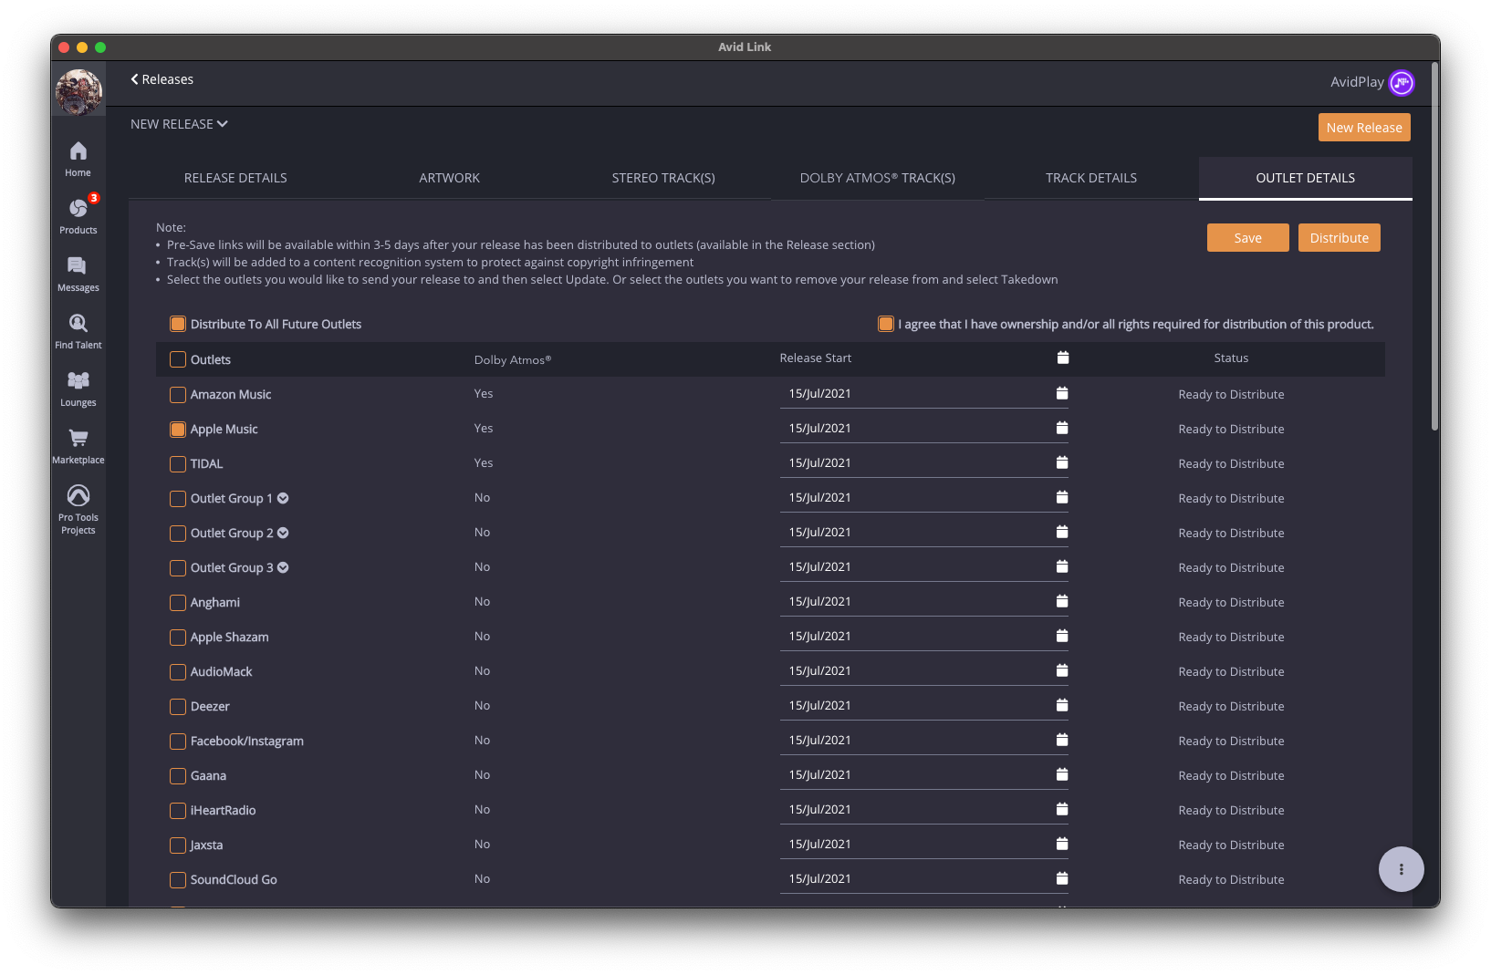Open the calendar picker for Apple Music
The image size is (1491, 975).
1062,428
